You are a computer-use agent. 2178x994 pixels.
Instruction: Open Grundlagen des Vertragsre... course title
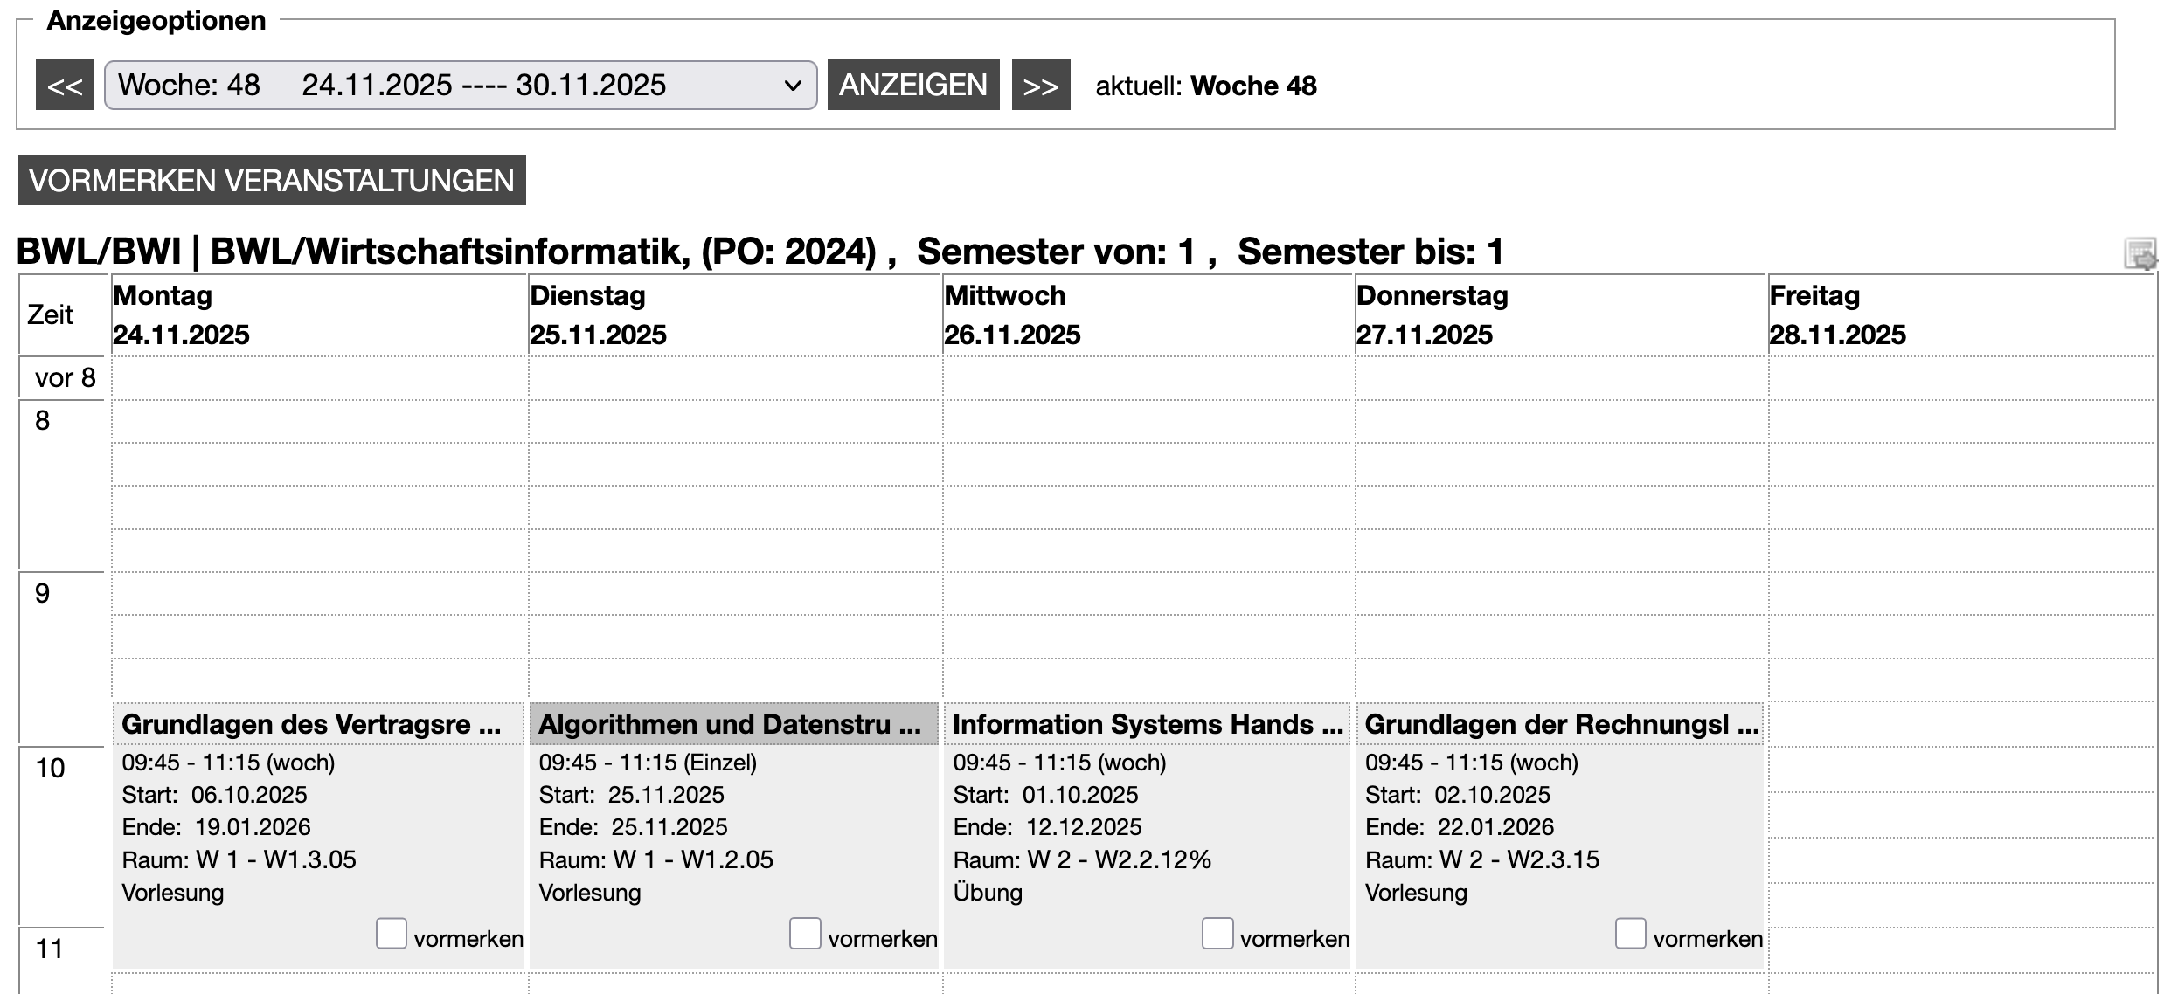pyautogui.click(x=311, y=724)
